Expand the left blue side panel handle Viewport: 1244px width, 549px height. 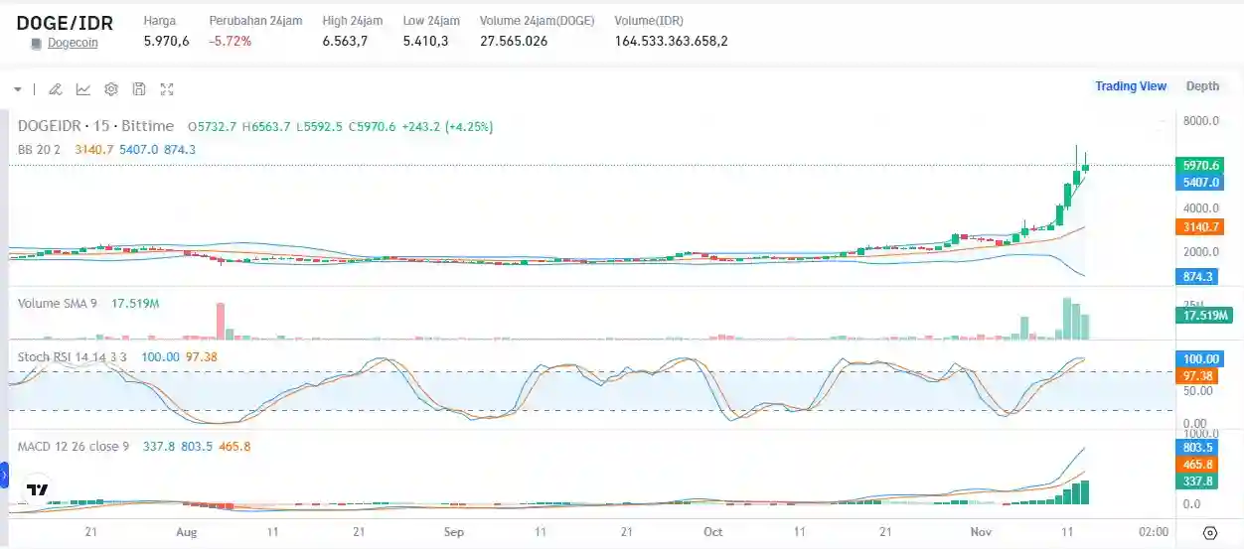(x=4, y=476)
